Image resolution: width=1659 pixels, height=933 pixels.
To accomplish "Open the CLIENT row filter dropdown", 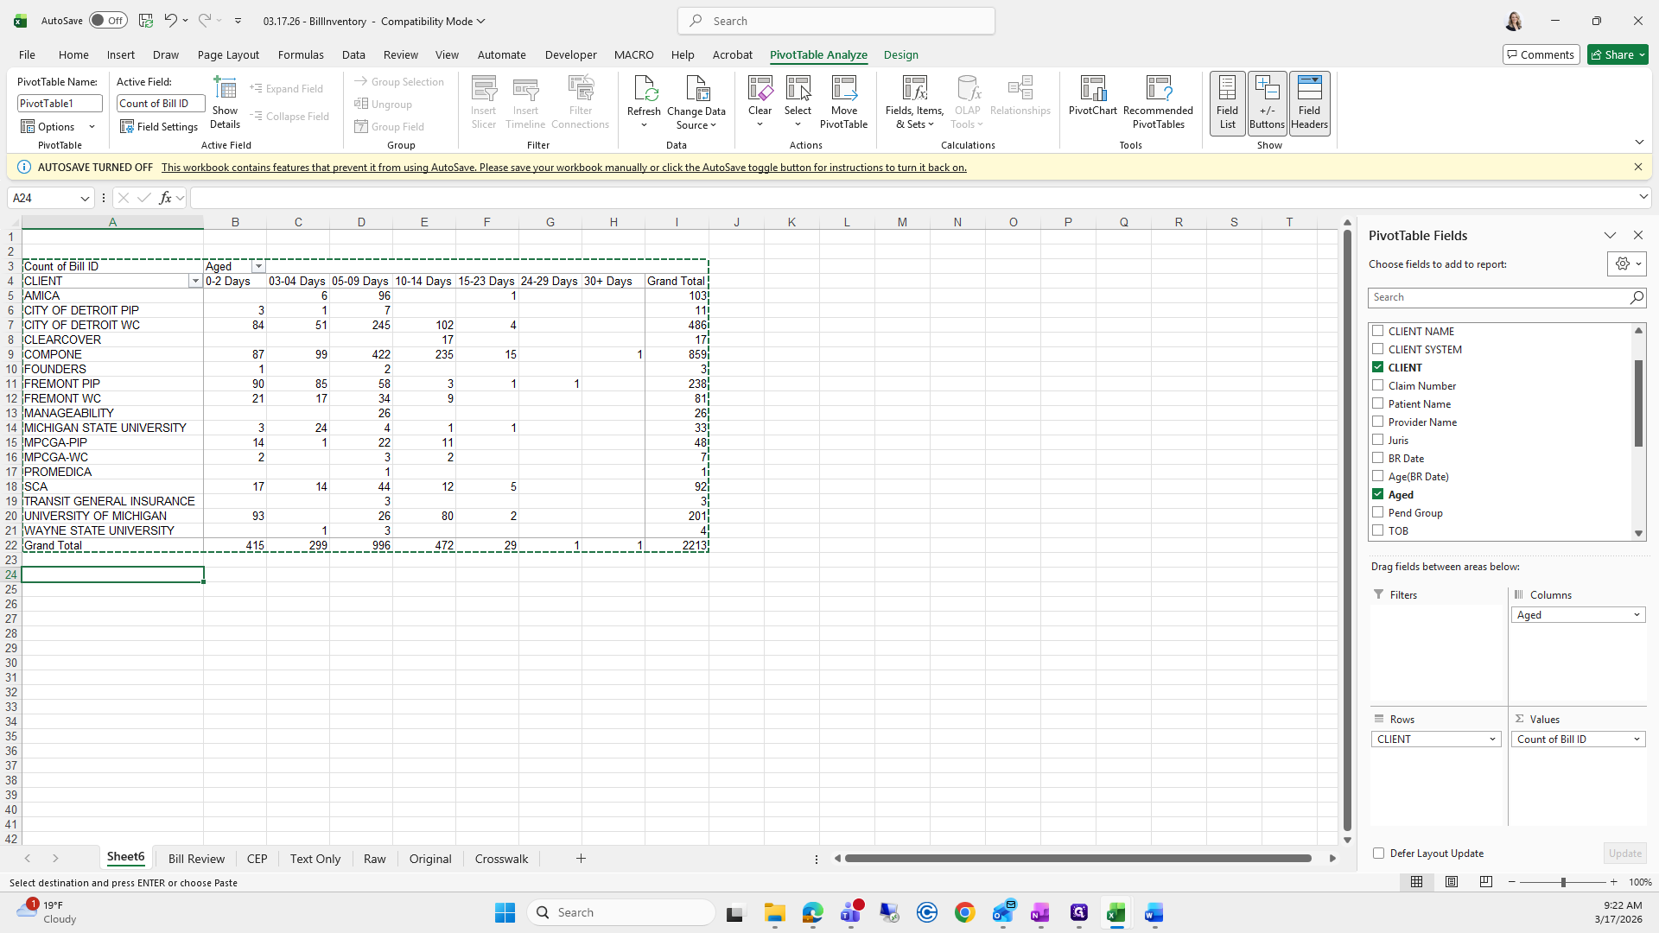I will (x=195, y=281).
